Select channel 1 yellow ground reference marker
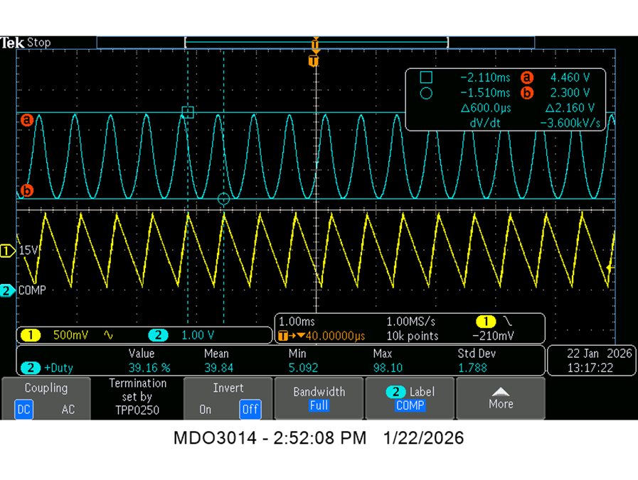 click(7, 251)
